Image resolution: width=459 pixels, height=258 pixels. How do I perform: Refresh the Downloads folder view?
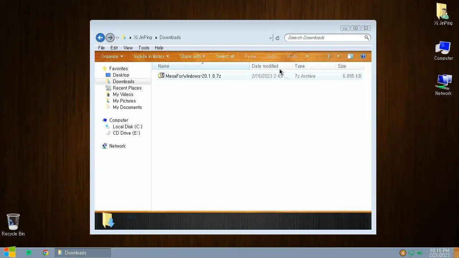tap(277, 38)
